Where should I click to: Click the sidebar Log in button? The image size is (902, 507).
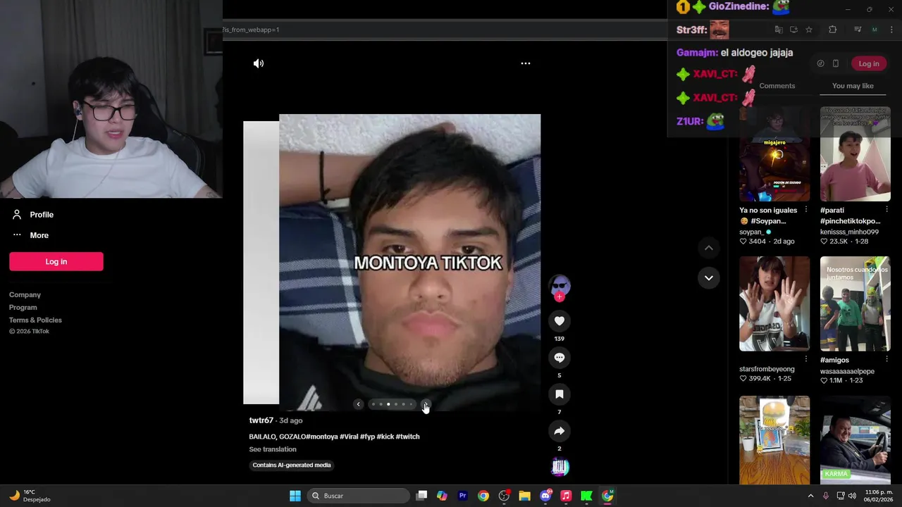(x=56, y=261)
